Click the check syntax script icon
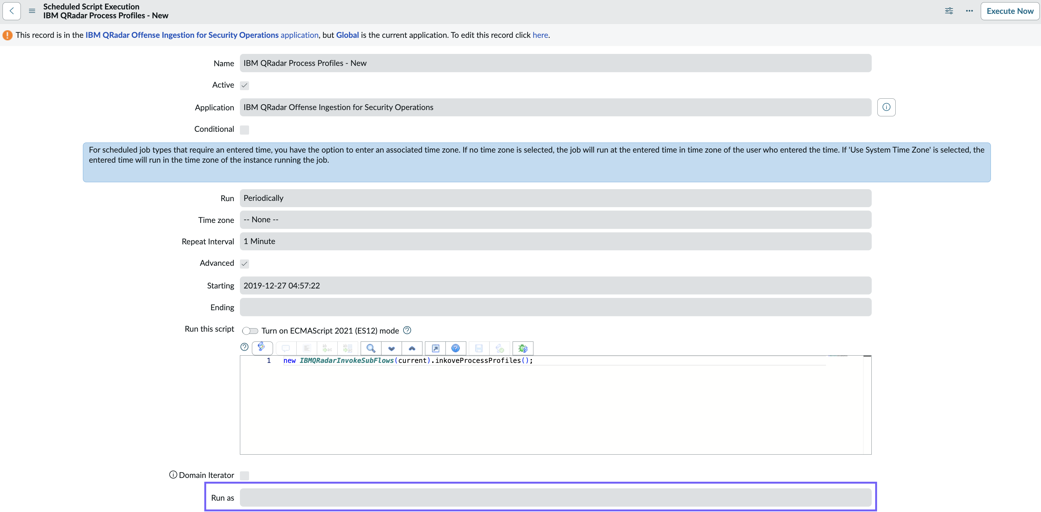This screenshot has height=512, width=1041. pyautogui.click(x=499, y=348)
